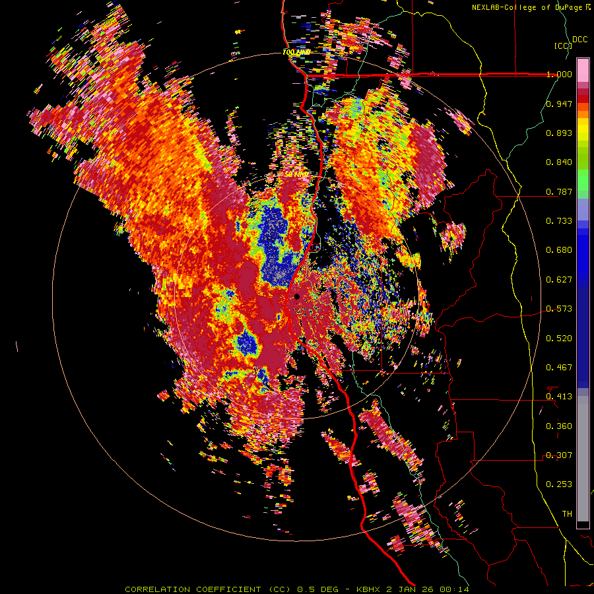This screenshot has width=594, height=594.
Task: Click the black radar site dot at map center
Action: (x=297, y=296)
